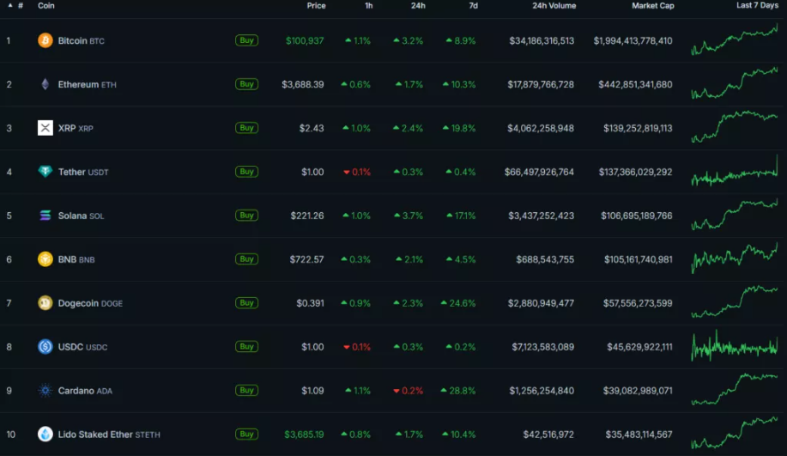Viewport: 787px width, 456px height.
Task: Click Buy in the Lido Staked Ether row
Action: (246, 434)
